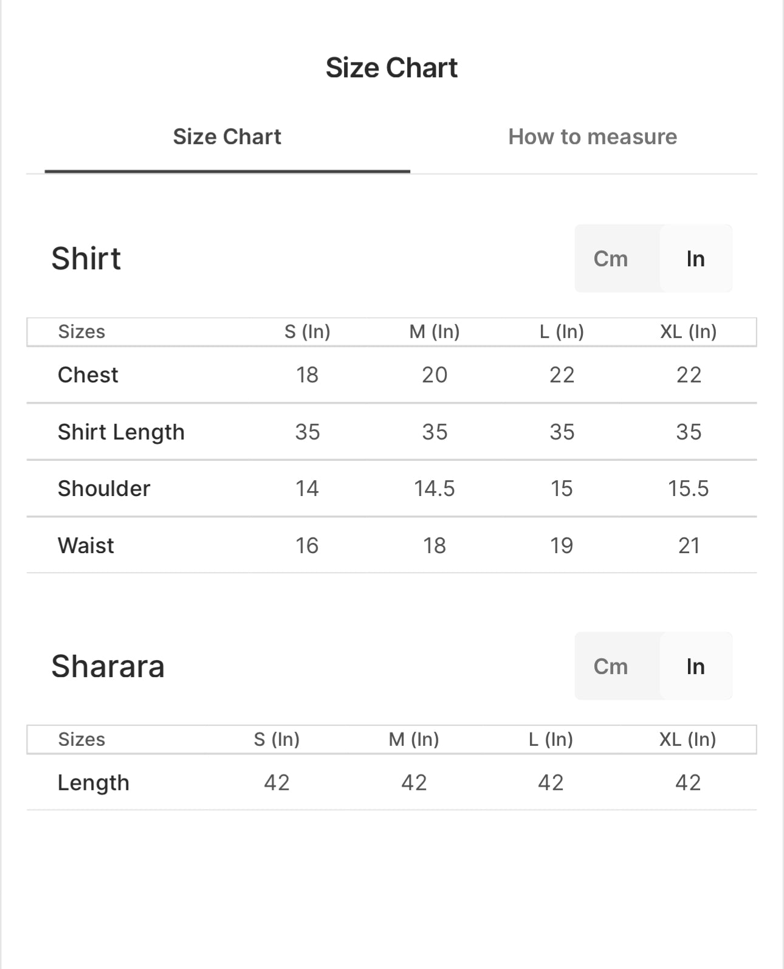This screenshot has height=969, width=784.
Task: Click the Shoulder 14.5 value for M
Action: pos(435,489)
